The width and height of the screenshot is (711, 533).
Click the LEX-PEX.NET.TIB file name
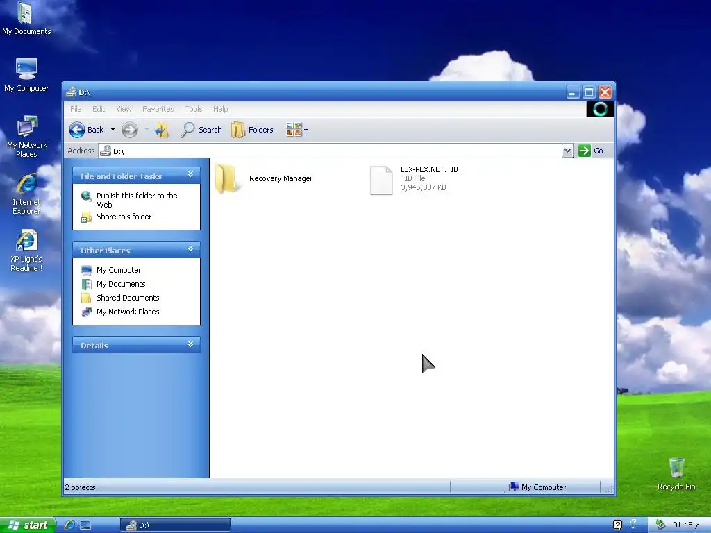tap(429, 169)
